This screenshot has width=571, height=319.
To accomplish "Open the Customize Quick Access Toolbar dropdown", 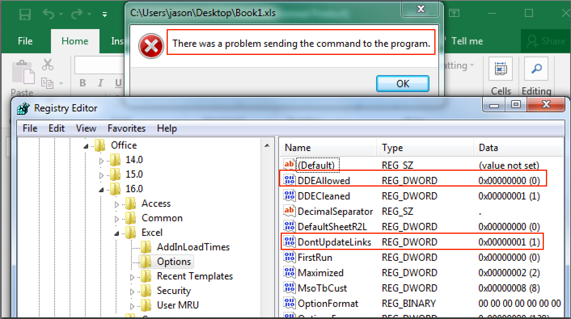I will point(105,15).
